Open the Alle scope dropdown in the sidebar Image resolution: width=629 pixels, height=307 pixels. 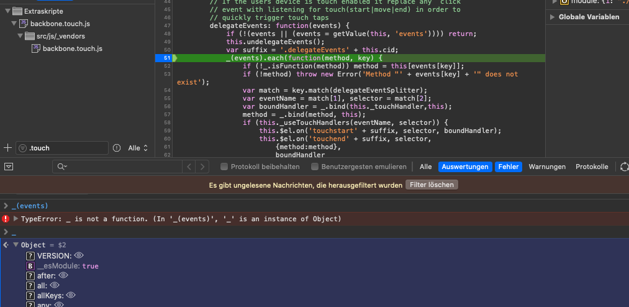click(x=138, y=148)
